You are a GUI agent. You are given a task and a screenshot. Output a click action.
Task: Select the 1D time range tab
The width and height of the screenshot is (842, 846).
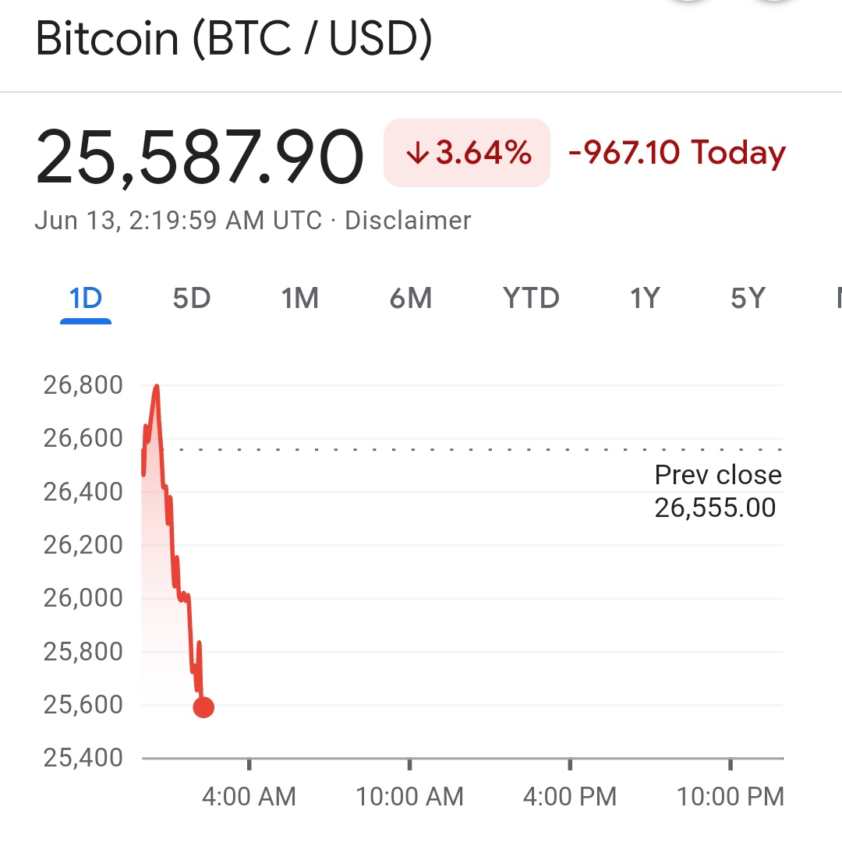click(x=86, y=299)
